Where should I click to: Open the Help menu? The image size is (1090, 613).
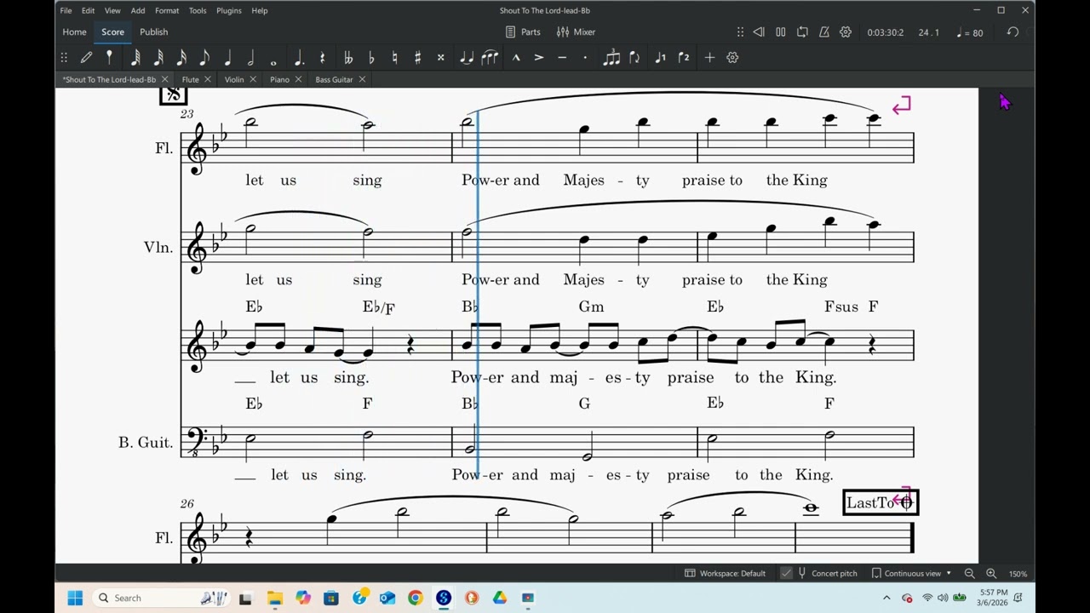[260, 10]
